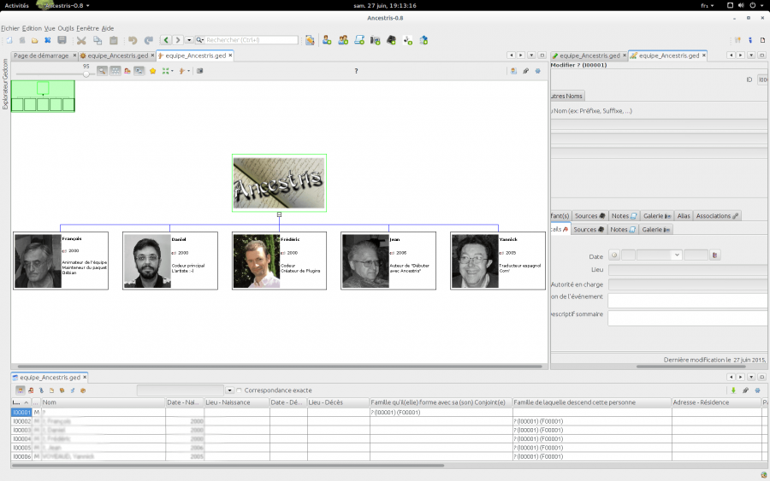Click the Cut scissors icon
Viewport: 770px width, 481px height.
tap(81, 40)
